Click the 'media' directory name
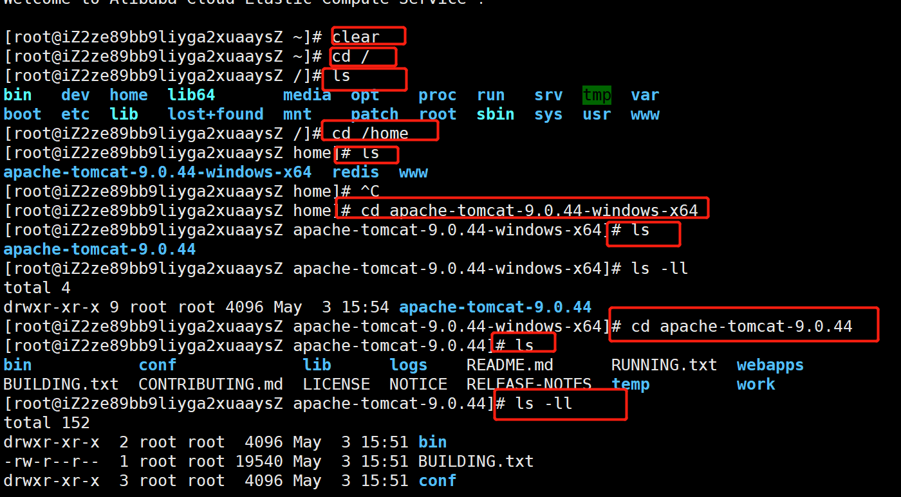 (x=307, y=95)
